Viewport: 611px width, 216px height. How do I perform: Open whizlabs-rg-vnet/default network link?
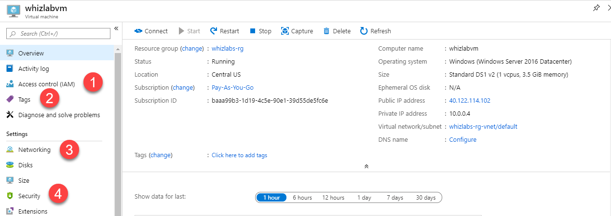pos(483,126)
